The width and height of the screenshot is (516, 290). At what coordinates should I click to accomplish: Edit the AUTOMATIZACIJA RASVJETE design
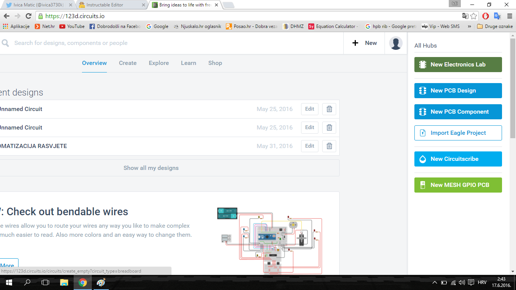pyautogui.click(x=310, y=146)
